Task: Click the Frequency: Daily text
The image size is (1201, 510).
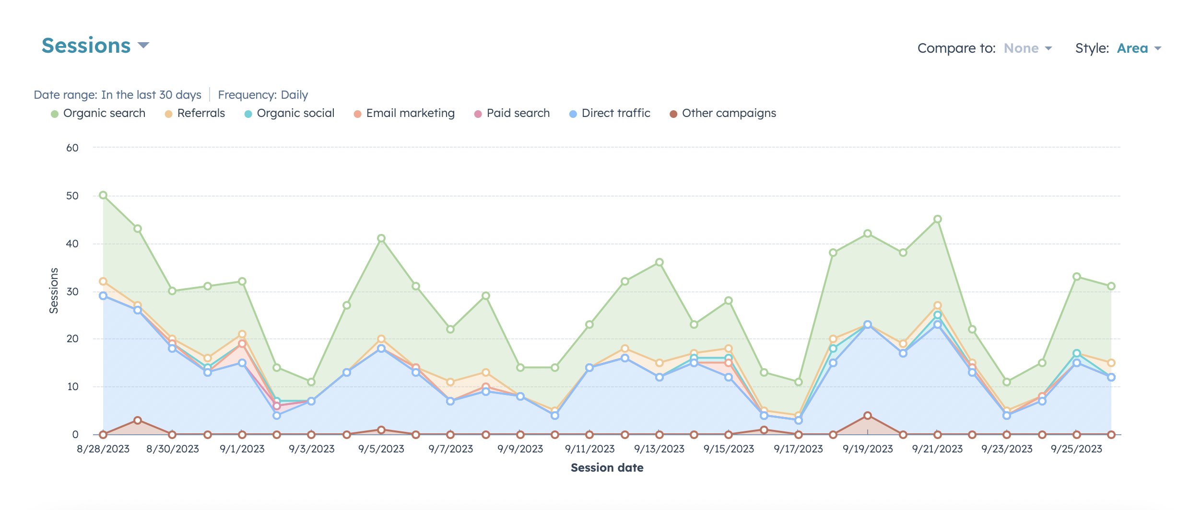Action: 263,95
